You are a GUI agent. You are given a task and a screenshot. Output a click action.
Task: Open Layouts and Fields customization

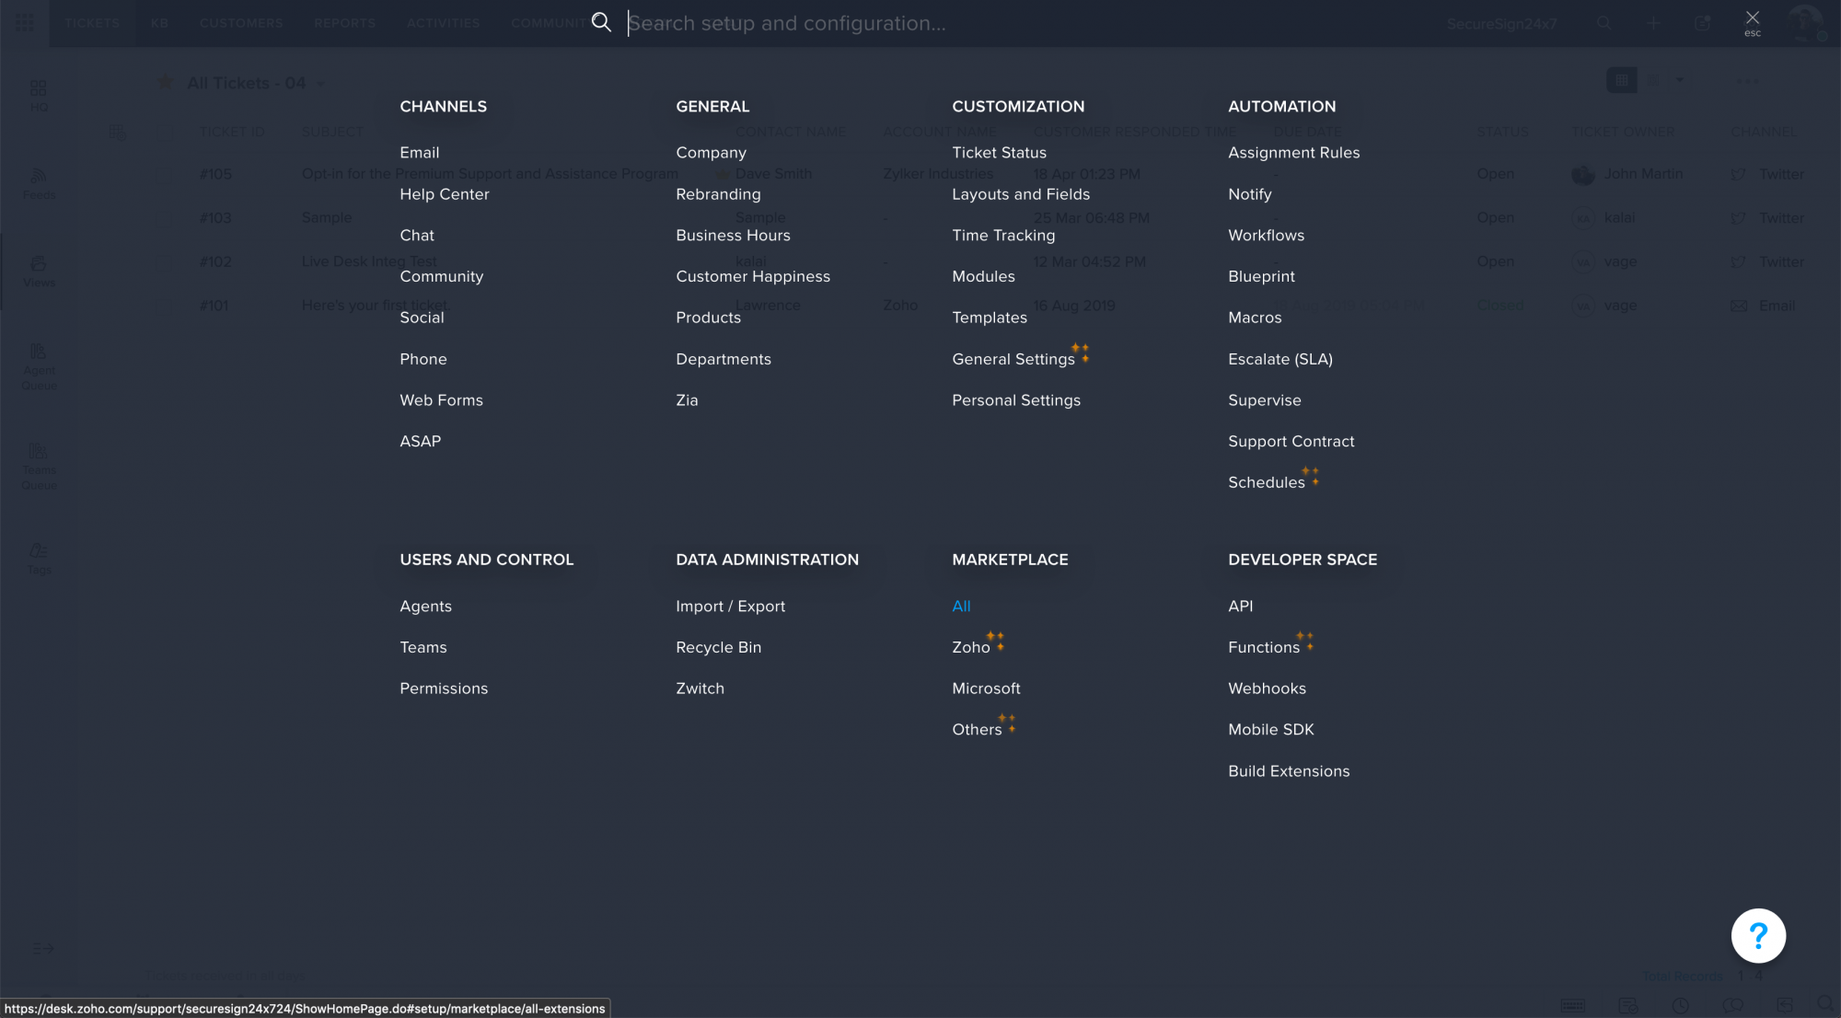[x=1020, y=194]
